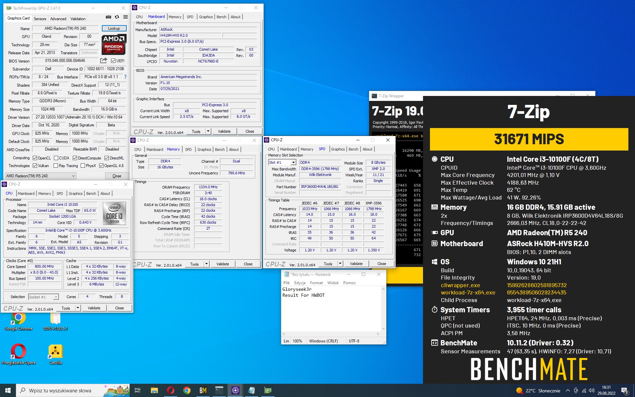The image size is (635, 397).
Task: Show hidden tray icons chevron
Action: click(568, 391)
